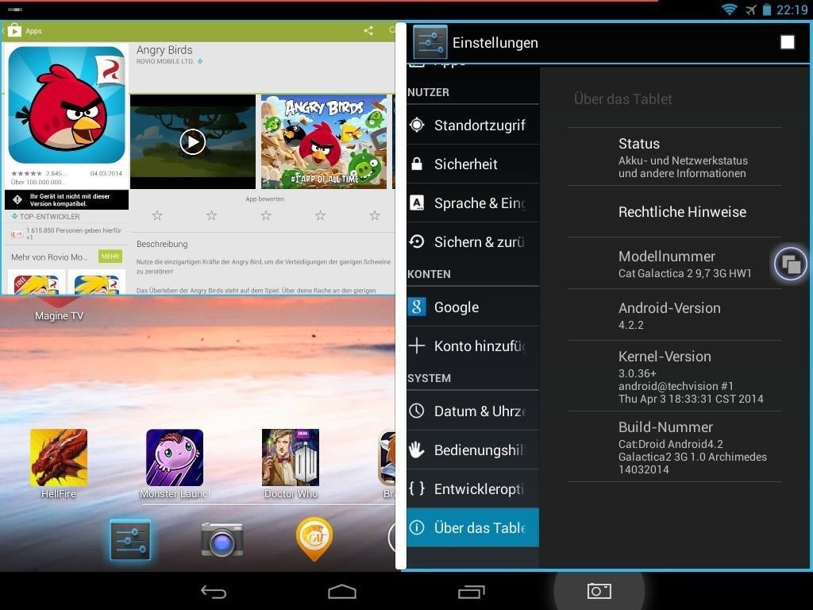Image resolution: width=813 pixels, height=610 pixels.
Task: Tap the Beschreibung heading in Play Store
Action: pos(162,244)
